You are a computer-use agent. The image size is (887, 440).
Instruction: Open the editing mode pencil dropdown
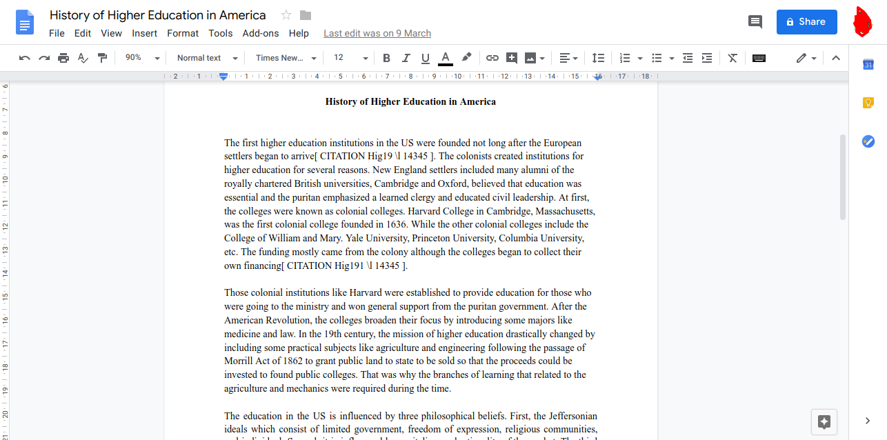click(806, 58)
